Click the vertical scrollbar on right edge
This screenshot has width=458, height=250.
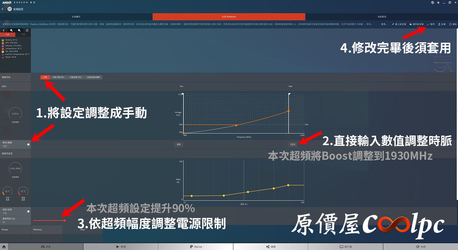457,114
